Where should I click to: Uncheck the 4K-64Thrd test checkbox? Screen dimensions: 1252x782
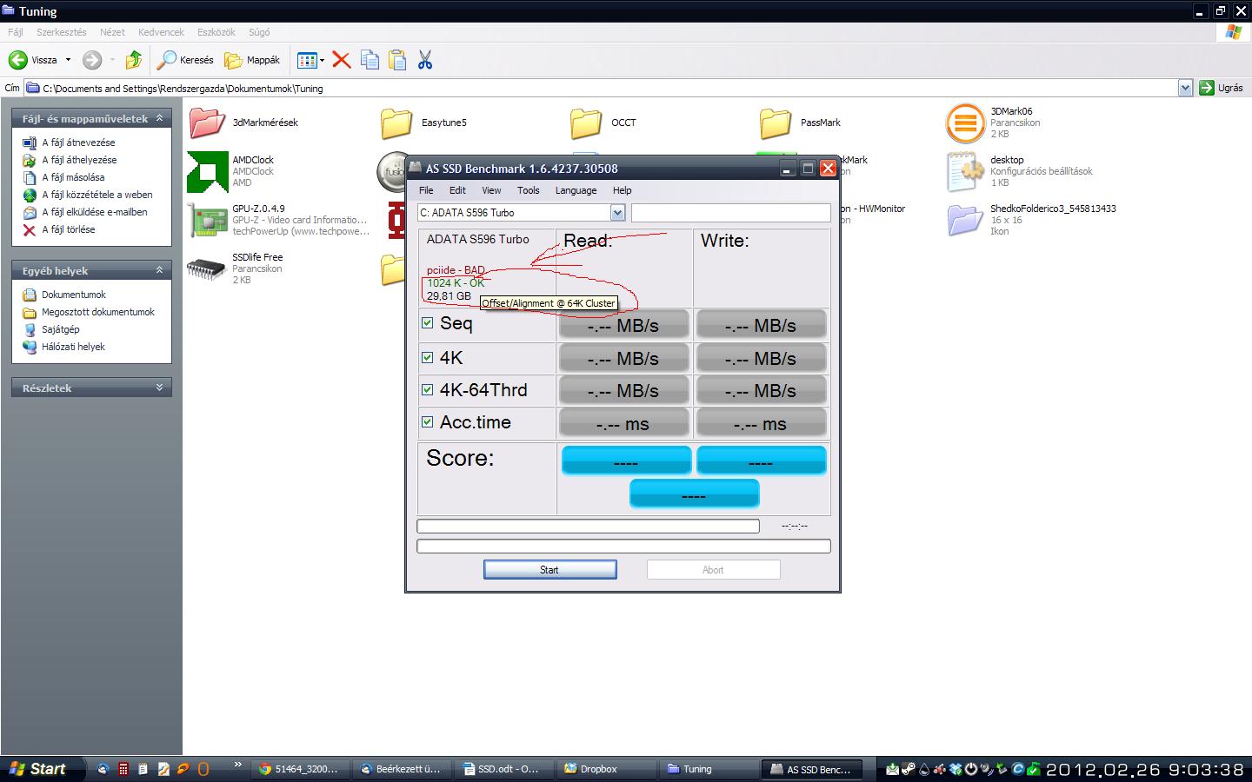(427, 389)
